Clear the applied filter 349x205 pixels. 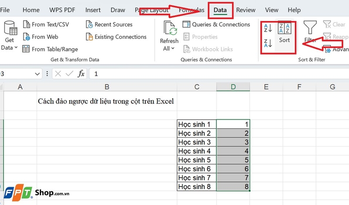pos(334,24)
